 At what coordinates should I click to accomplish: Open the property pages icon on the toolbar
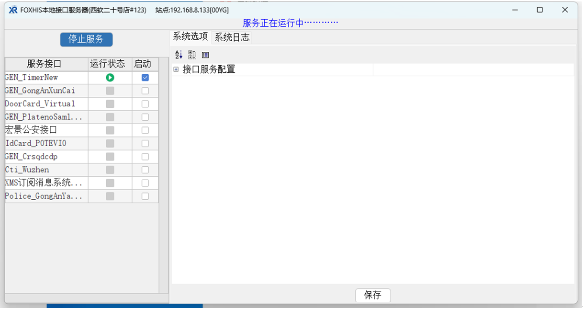[x=205, y=55]
